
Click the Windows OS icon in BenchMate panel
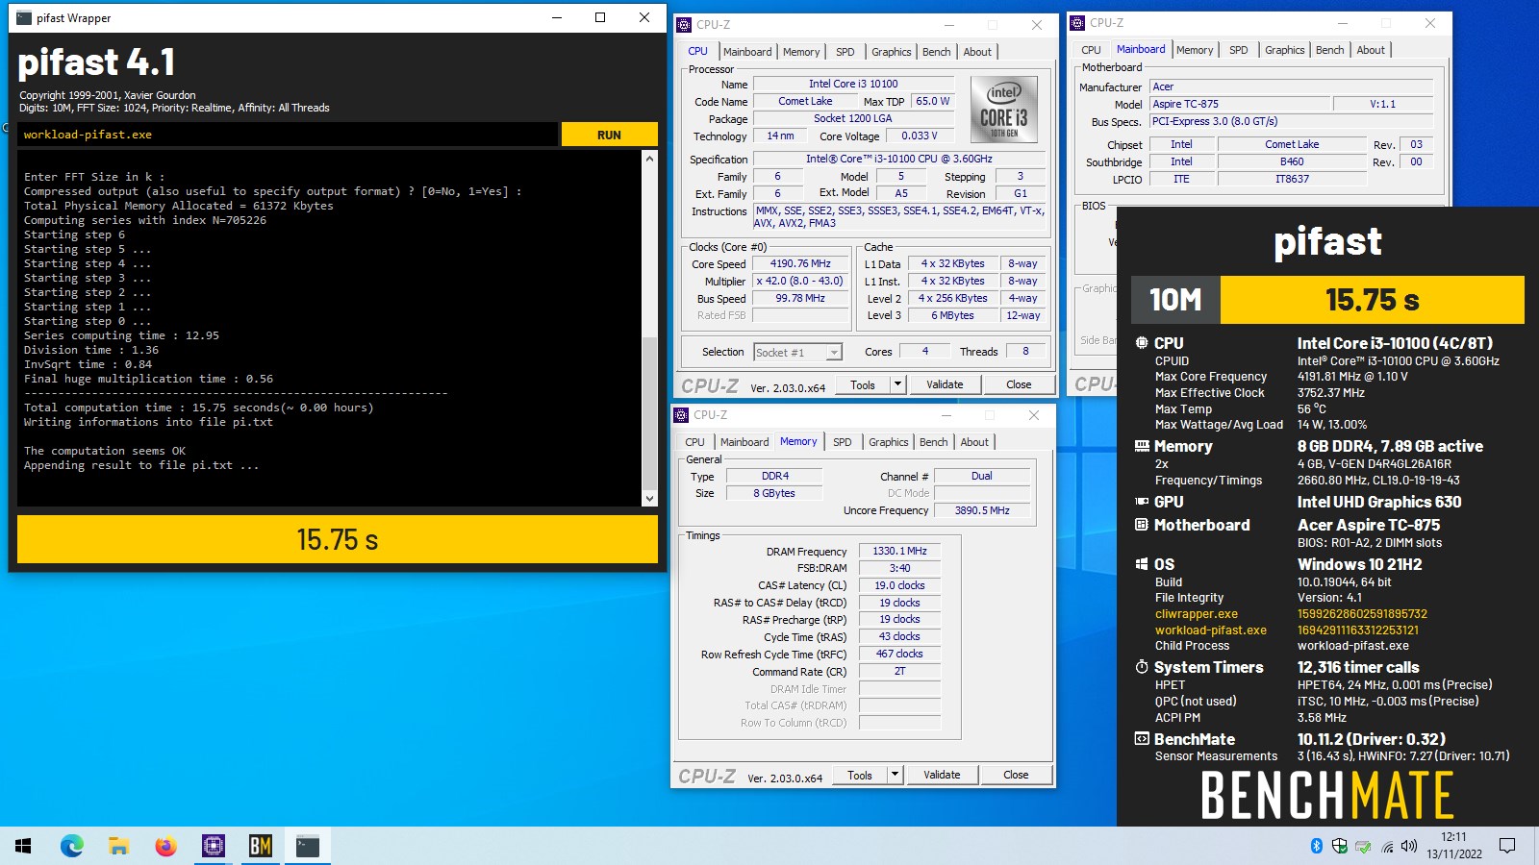1142,564
